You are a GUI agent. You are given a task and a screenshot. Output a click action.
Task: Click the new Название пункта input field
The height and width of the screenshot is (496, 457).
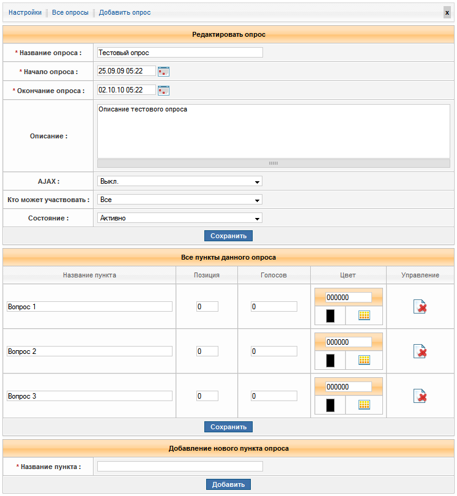(180, 467)
